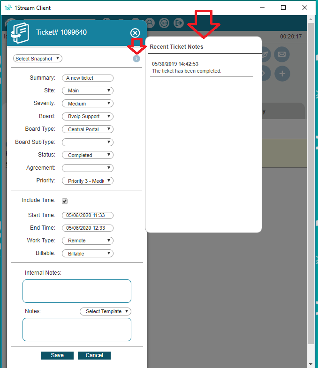Click the 1Stream app logo in title bar
The height and width of the screenshot is (368, 318).
click(8, 8)
